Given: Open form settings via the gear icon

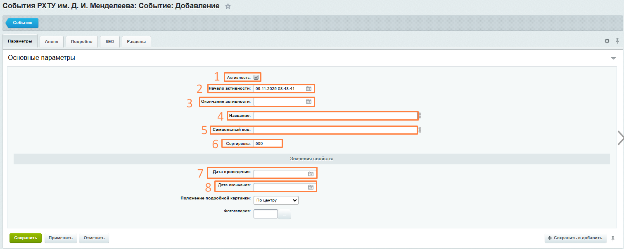Looking at the screenshot, I should 607,41.
